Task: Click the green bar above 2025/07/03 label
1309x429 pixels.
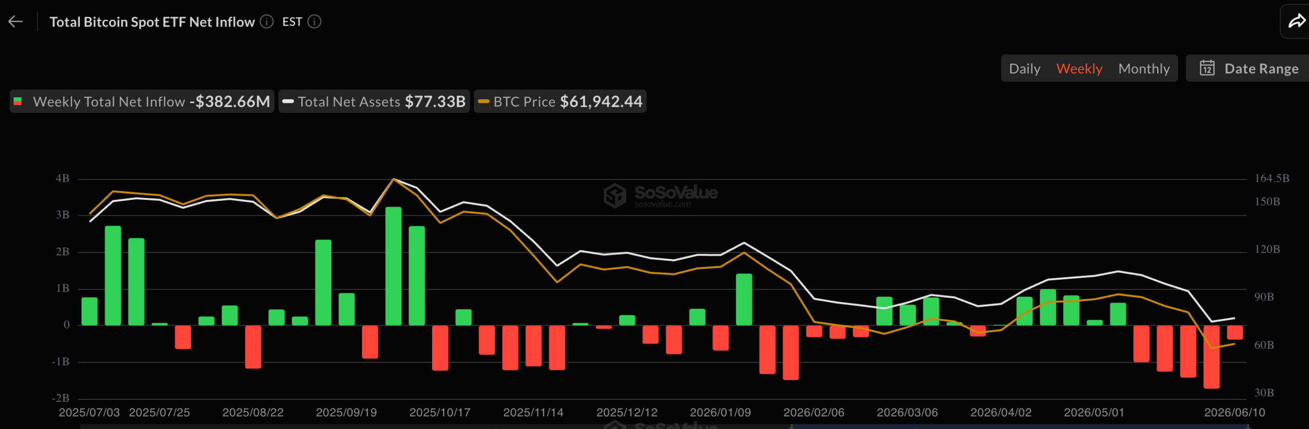Action: pos(89,311)
